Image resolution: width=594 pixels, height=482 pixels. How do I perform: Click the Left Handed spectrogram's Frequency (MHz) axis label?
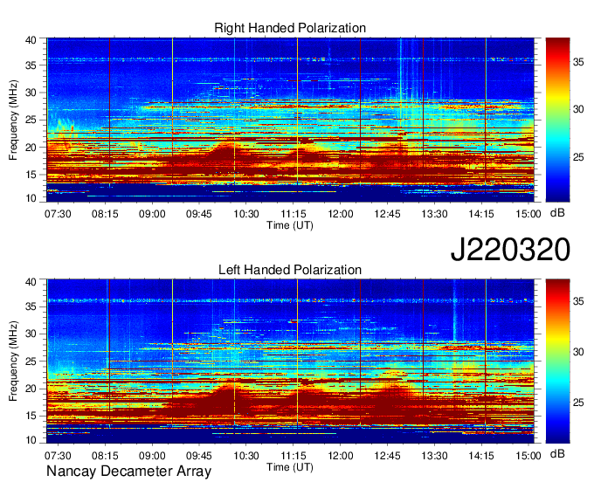(x=13, y=361)
